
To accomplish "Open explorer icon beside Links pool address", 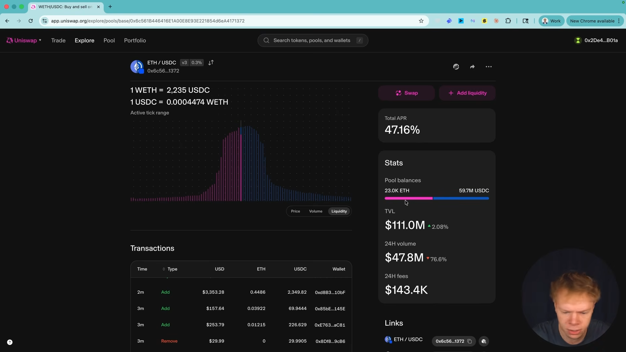I will coord(484,341).
